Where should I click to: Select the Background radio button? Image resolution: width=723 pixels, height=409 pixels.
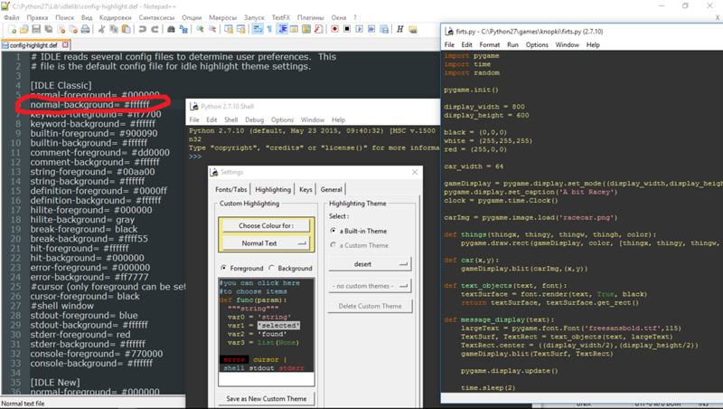tap(272, 268)
